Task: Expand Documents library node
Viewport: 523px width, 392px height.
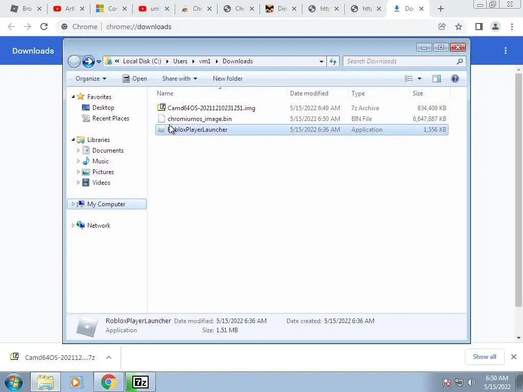Action: (78, 151)
